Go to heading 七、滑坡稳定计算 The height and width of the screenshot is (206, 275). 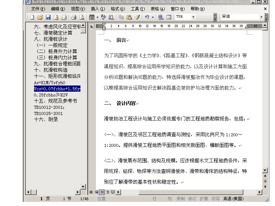(53, 33)
